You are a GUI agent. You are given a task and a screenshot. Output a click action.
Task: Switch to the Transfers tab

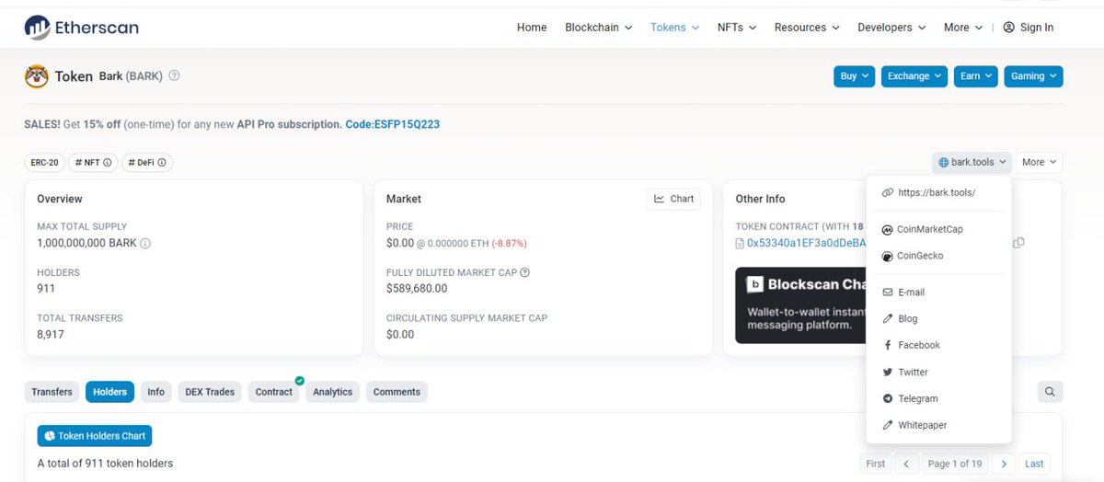pos(52,392)
